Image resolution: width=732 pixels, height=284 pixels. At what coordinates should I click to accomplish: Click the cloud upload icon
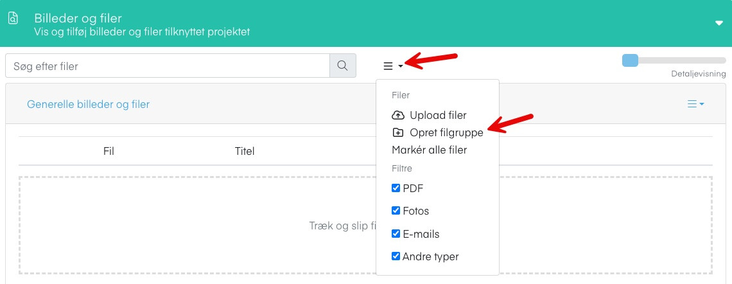[x=397, y=115]
